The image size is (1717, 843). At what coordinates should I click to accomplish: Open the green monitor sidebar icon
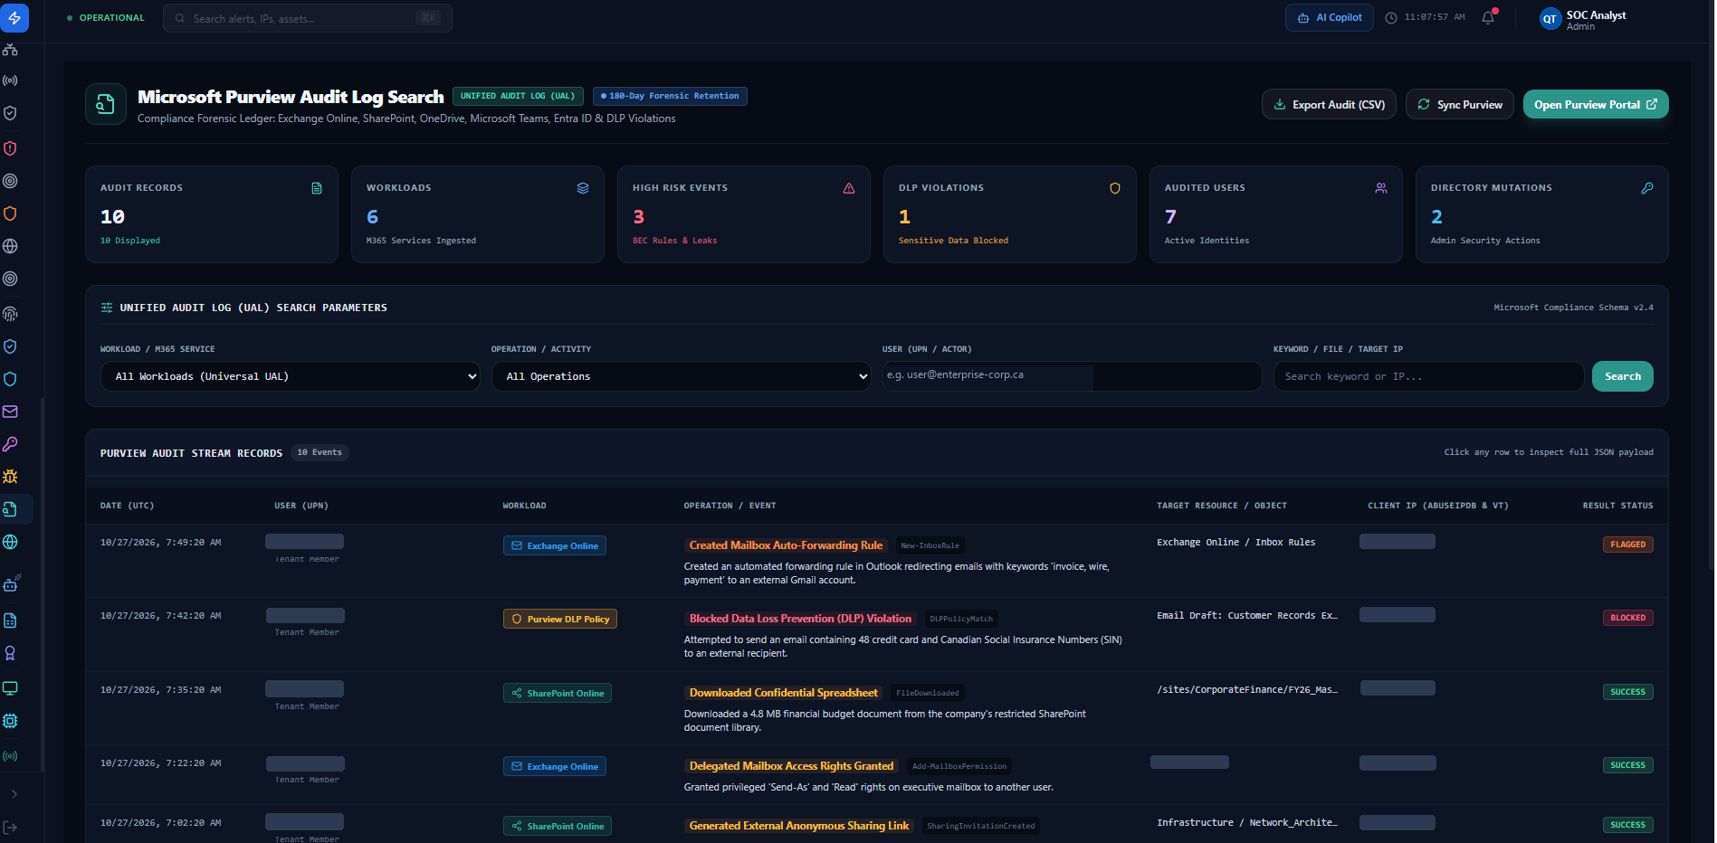pos(10,688)
